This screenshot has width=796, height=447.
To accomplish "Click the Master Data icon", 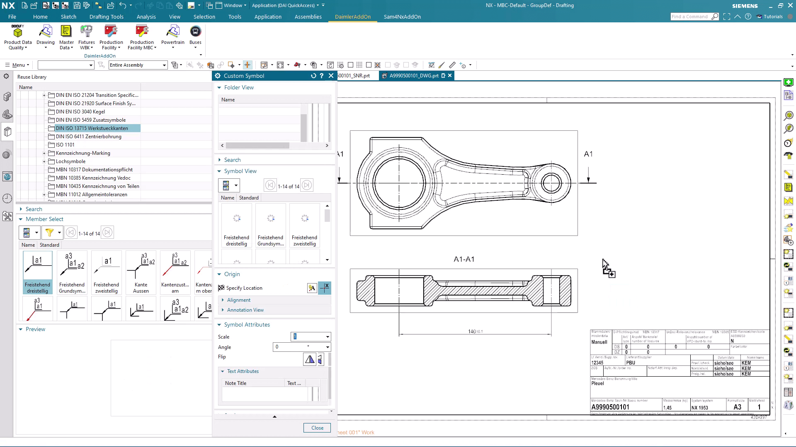I will [x=66, y=32].
